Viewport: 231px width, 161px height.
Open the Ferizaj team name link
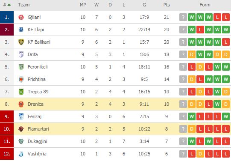pos(35,116)
